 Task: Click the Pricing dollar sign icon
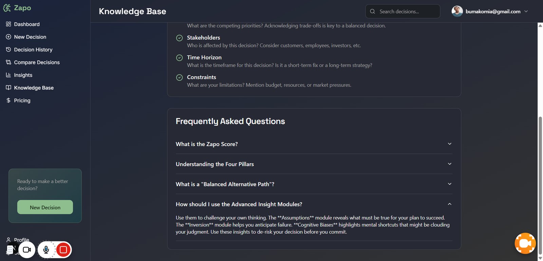(x=8, y=100)
